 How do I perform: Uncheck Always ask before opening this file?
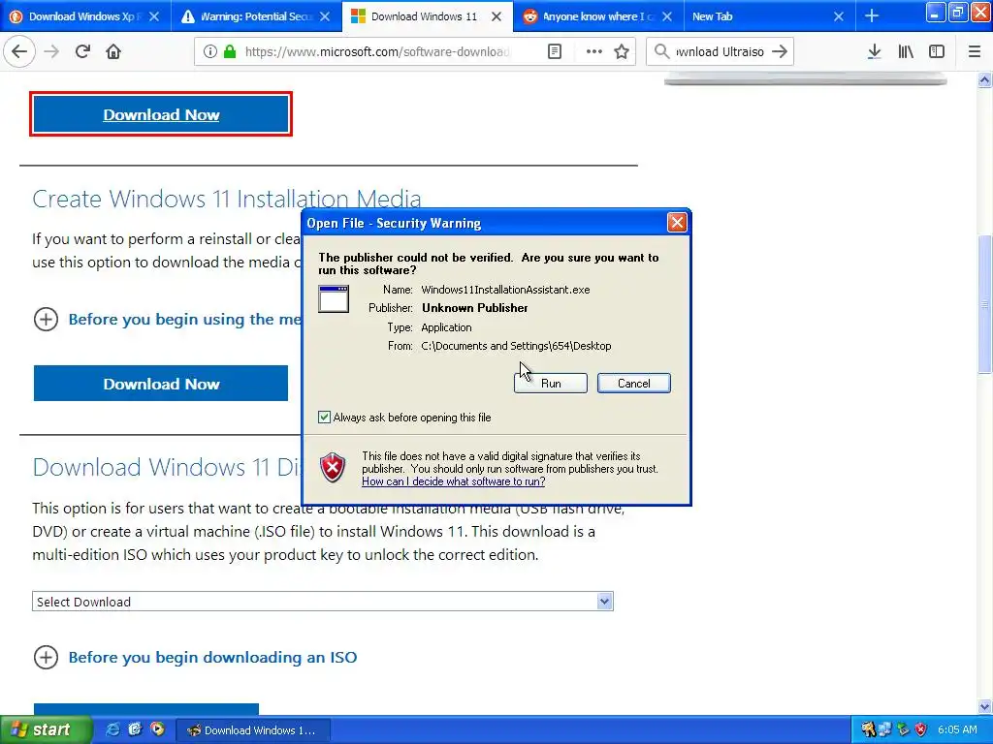click(324, 417)
